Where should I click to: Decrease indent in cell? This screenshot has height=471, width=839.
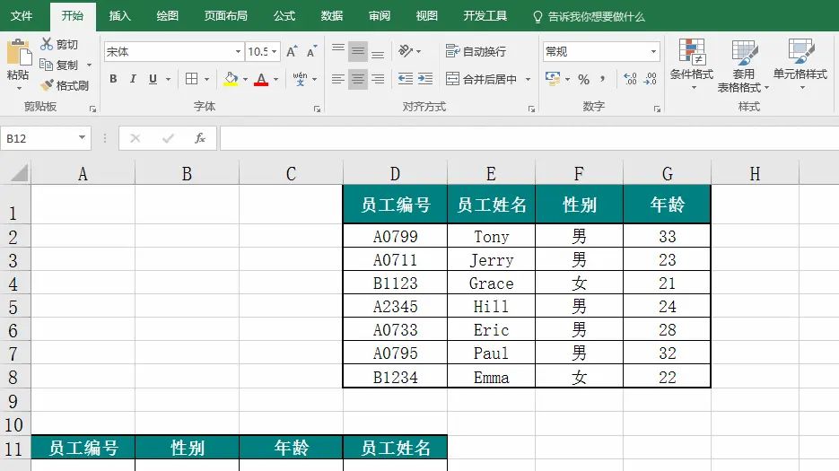tap(406, 79)
